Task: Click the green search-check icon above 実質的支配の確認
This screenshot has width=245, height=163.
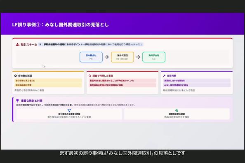Action: click(177, 111)
